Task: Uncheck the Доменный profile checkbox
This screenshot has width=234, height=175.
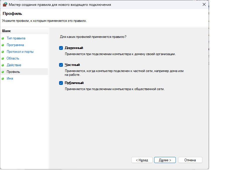Action: (61, 48)
